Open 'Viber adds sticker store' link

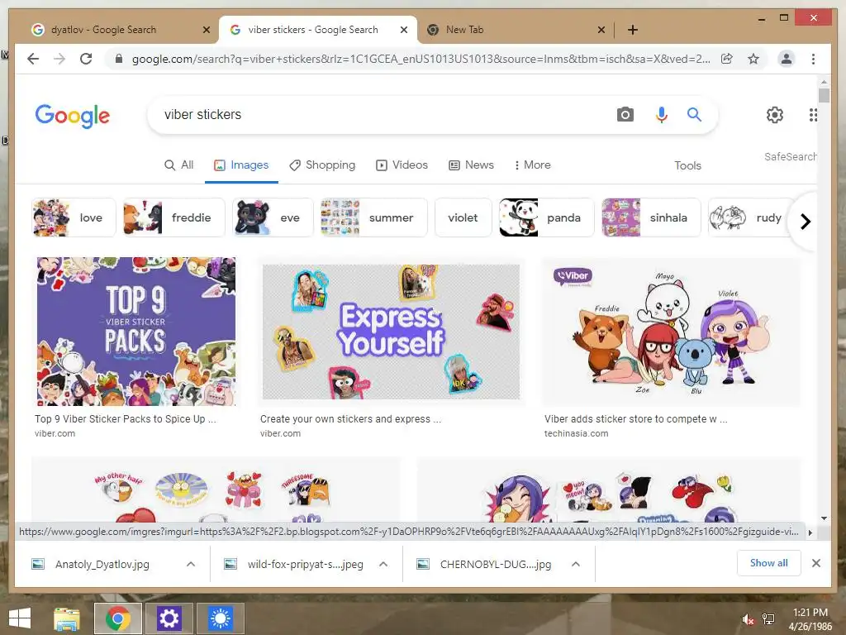tap(635, 419)
